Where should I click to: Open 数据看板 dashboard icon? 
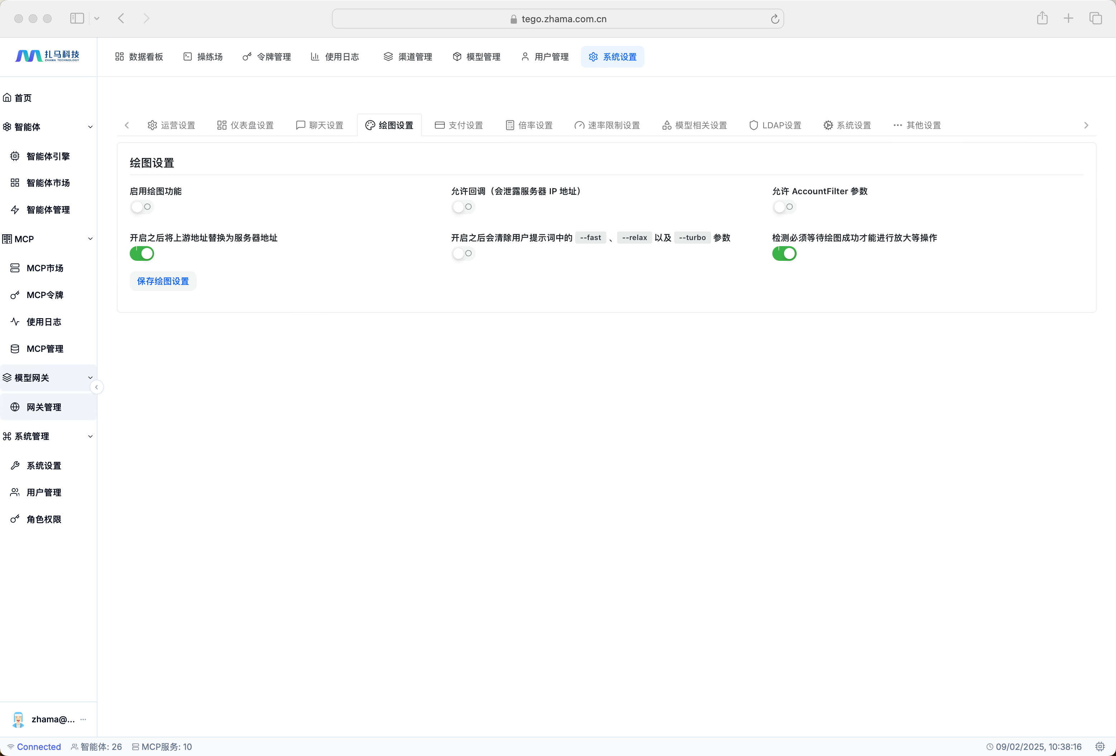(120, 57)
